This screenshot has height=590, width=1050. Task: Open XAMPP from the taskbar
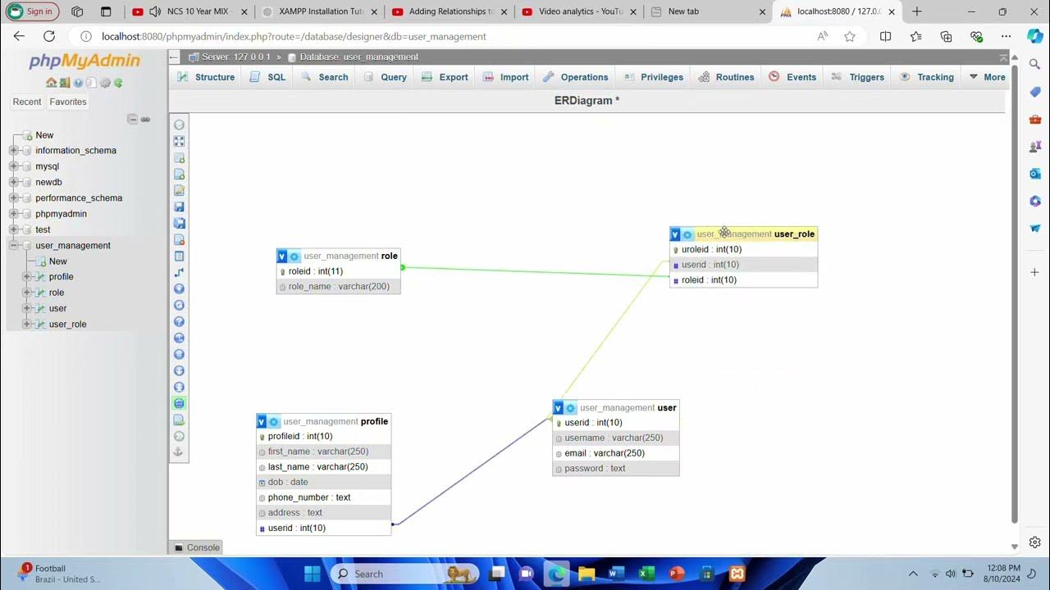(737, 574)
